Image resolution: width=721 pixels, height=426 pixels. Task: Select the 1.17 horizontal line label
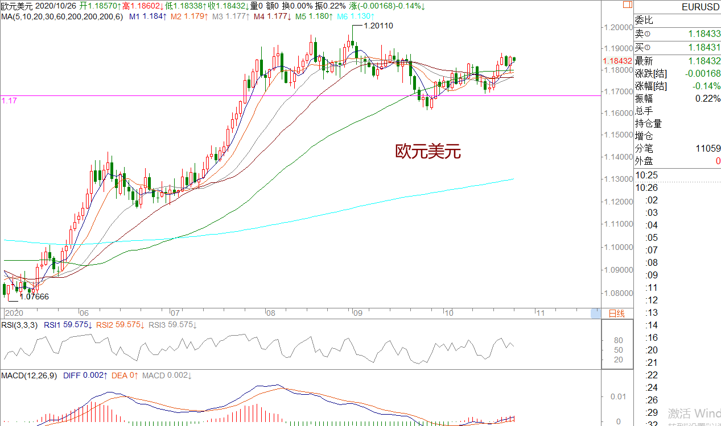coord(8,100)
